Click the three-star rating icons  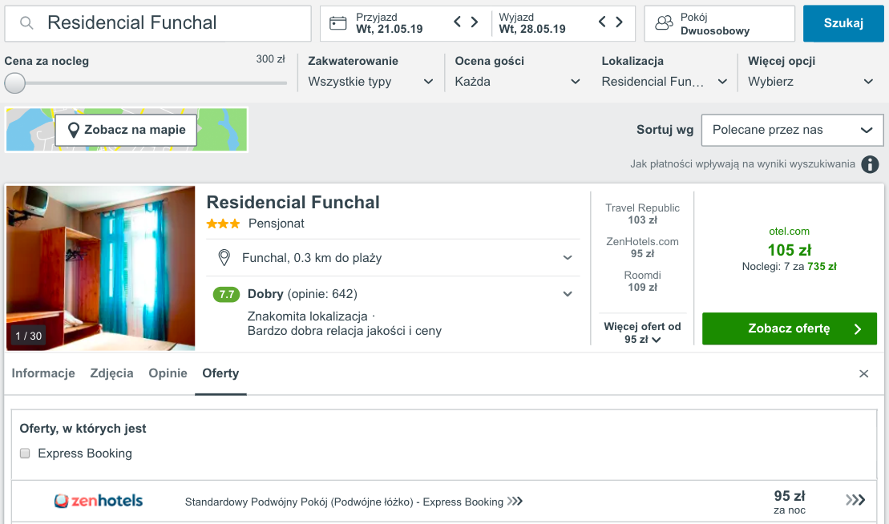pos(223,224)
